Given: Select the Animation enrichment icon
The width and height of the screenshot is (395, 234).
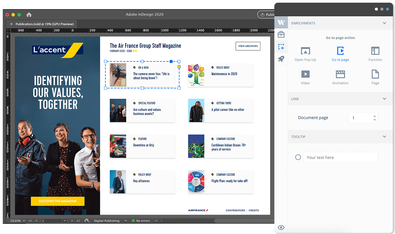Looking at the screenshot, I should 340,74.
